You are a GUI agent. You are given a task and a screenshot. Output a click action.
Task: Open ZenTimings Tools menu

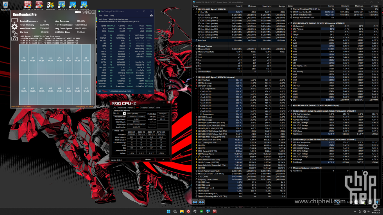[106, 15]
